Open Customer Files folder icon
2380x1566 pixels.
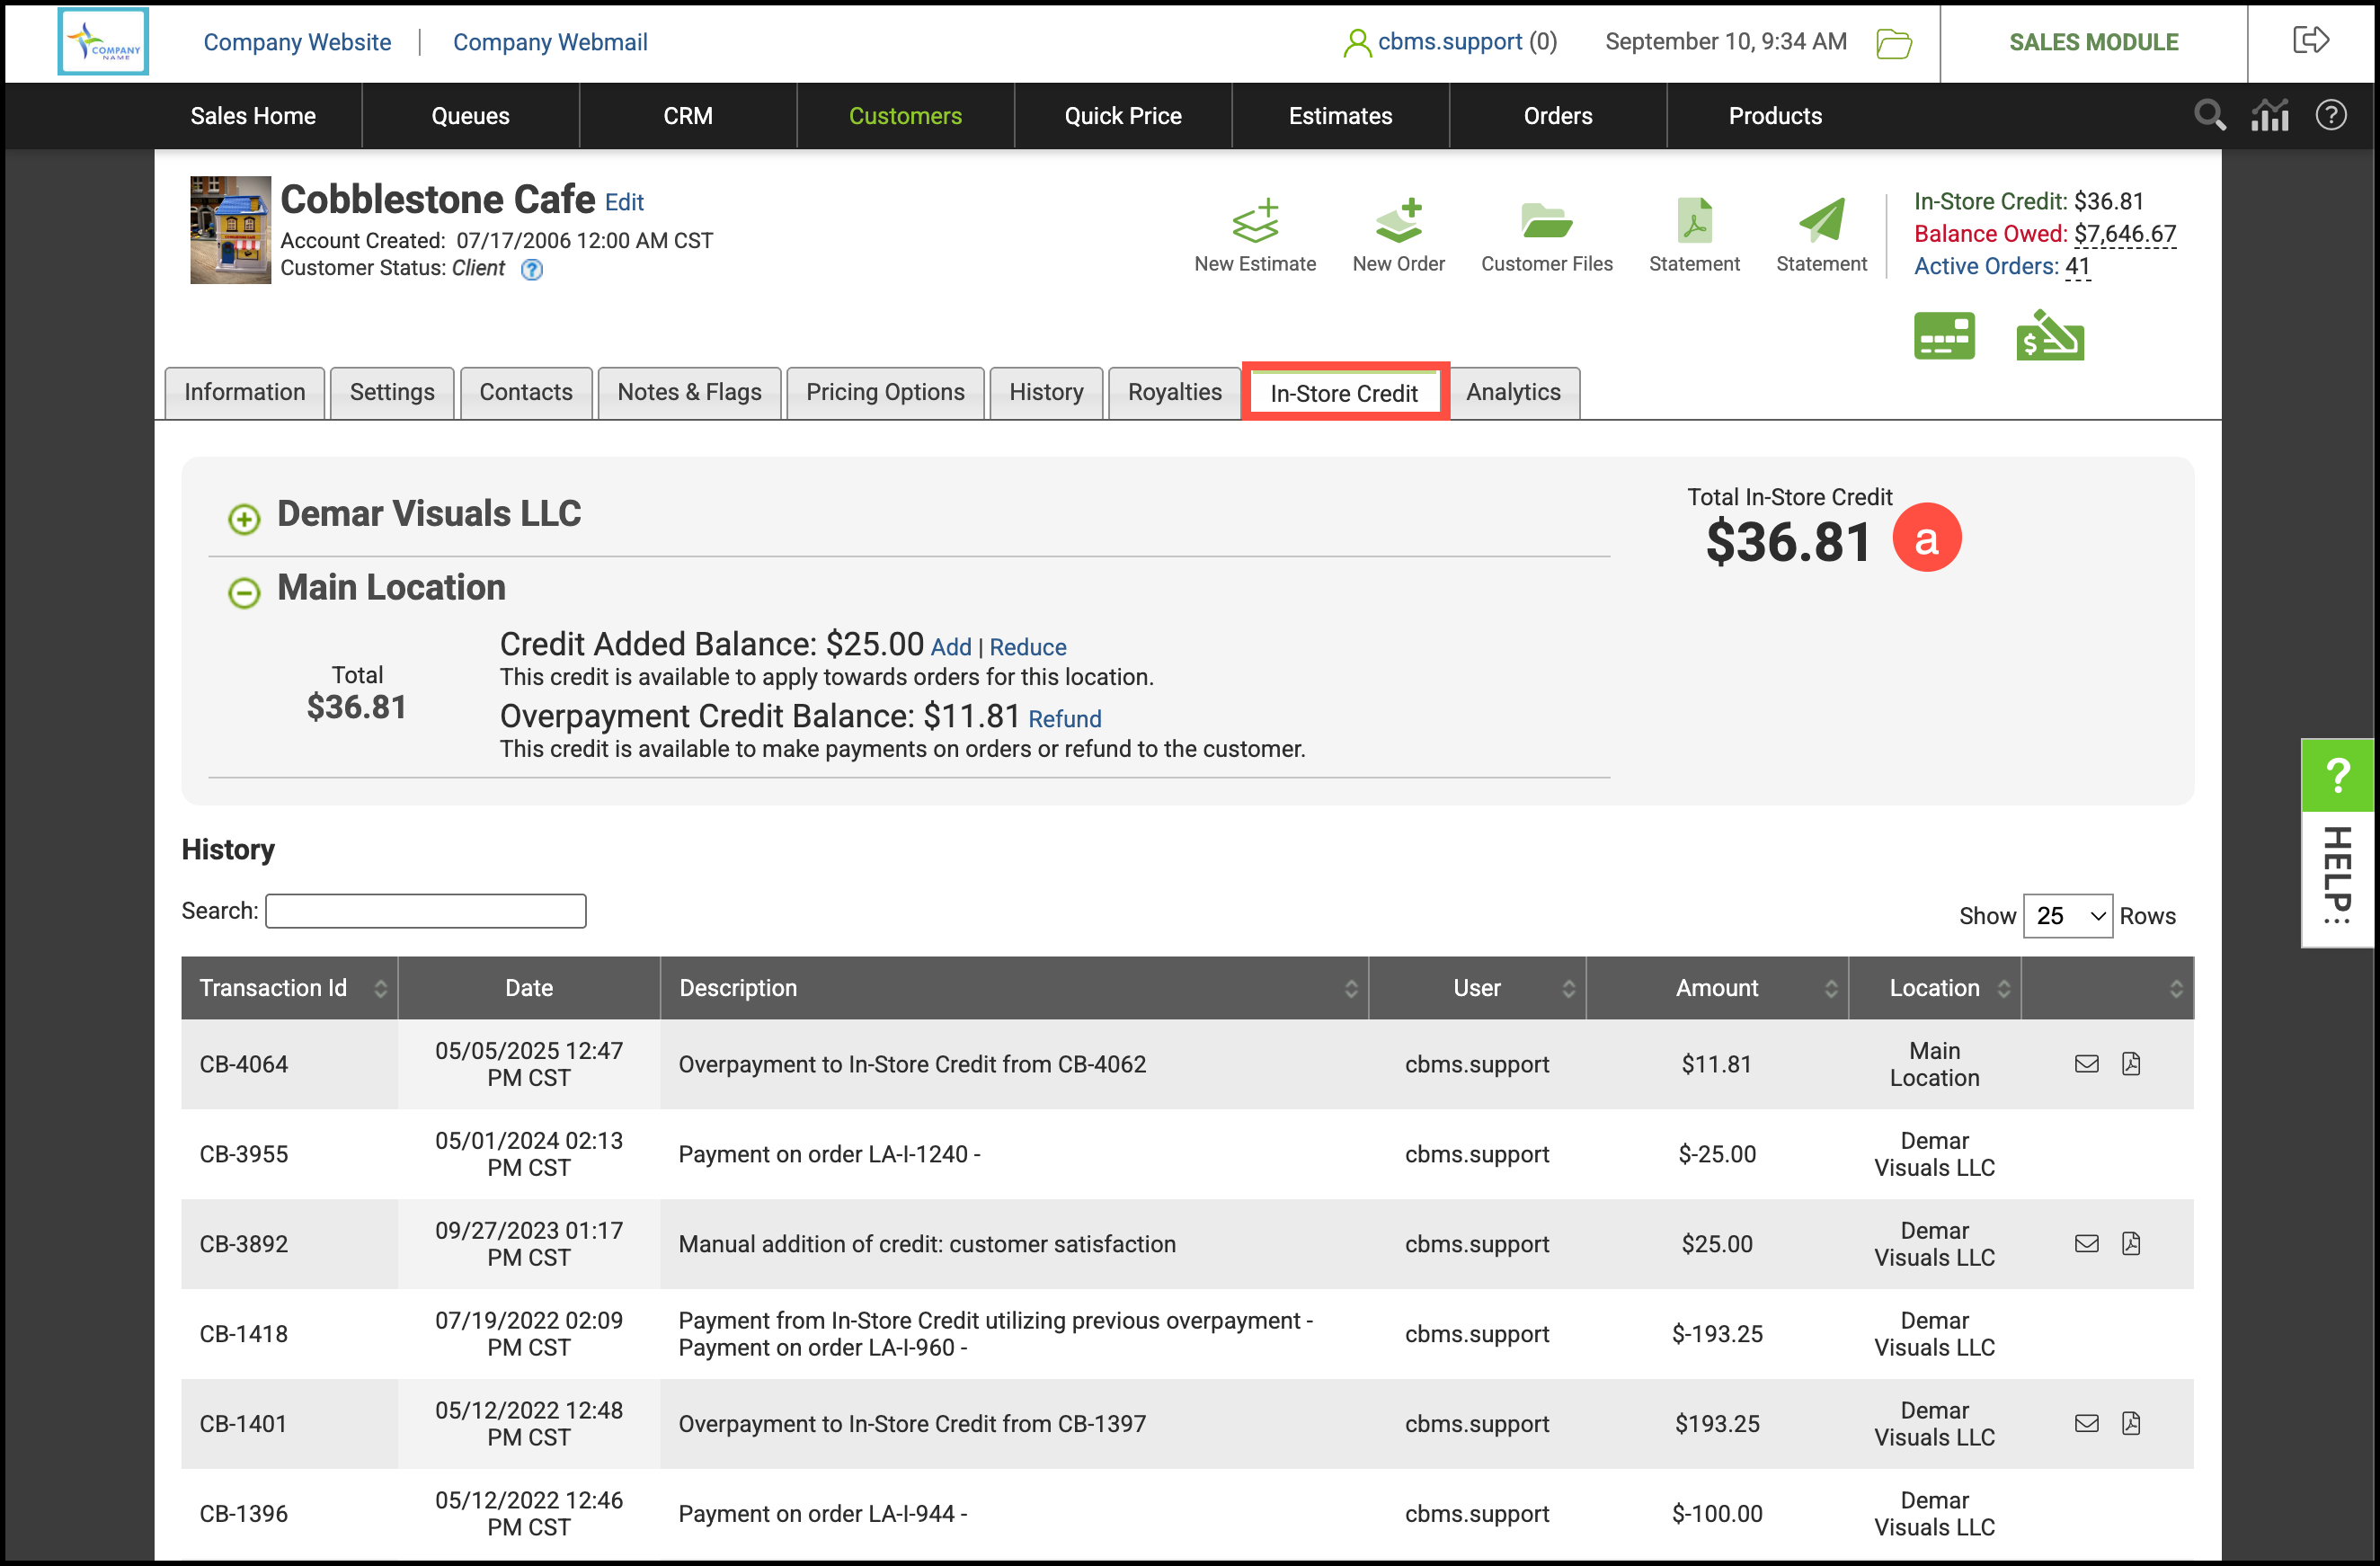(1545, 222)
